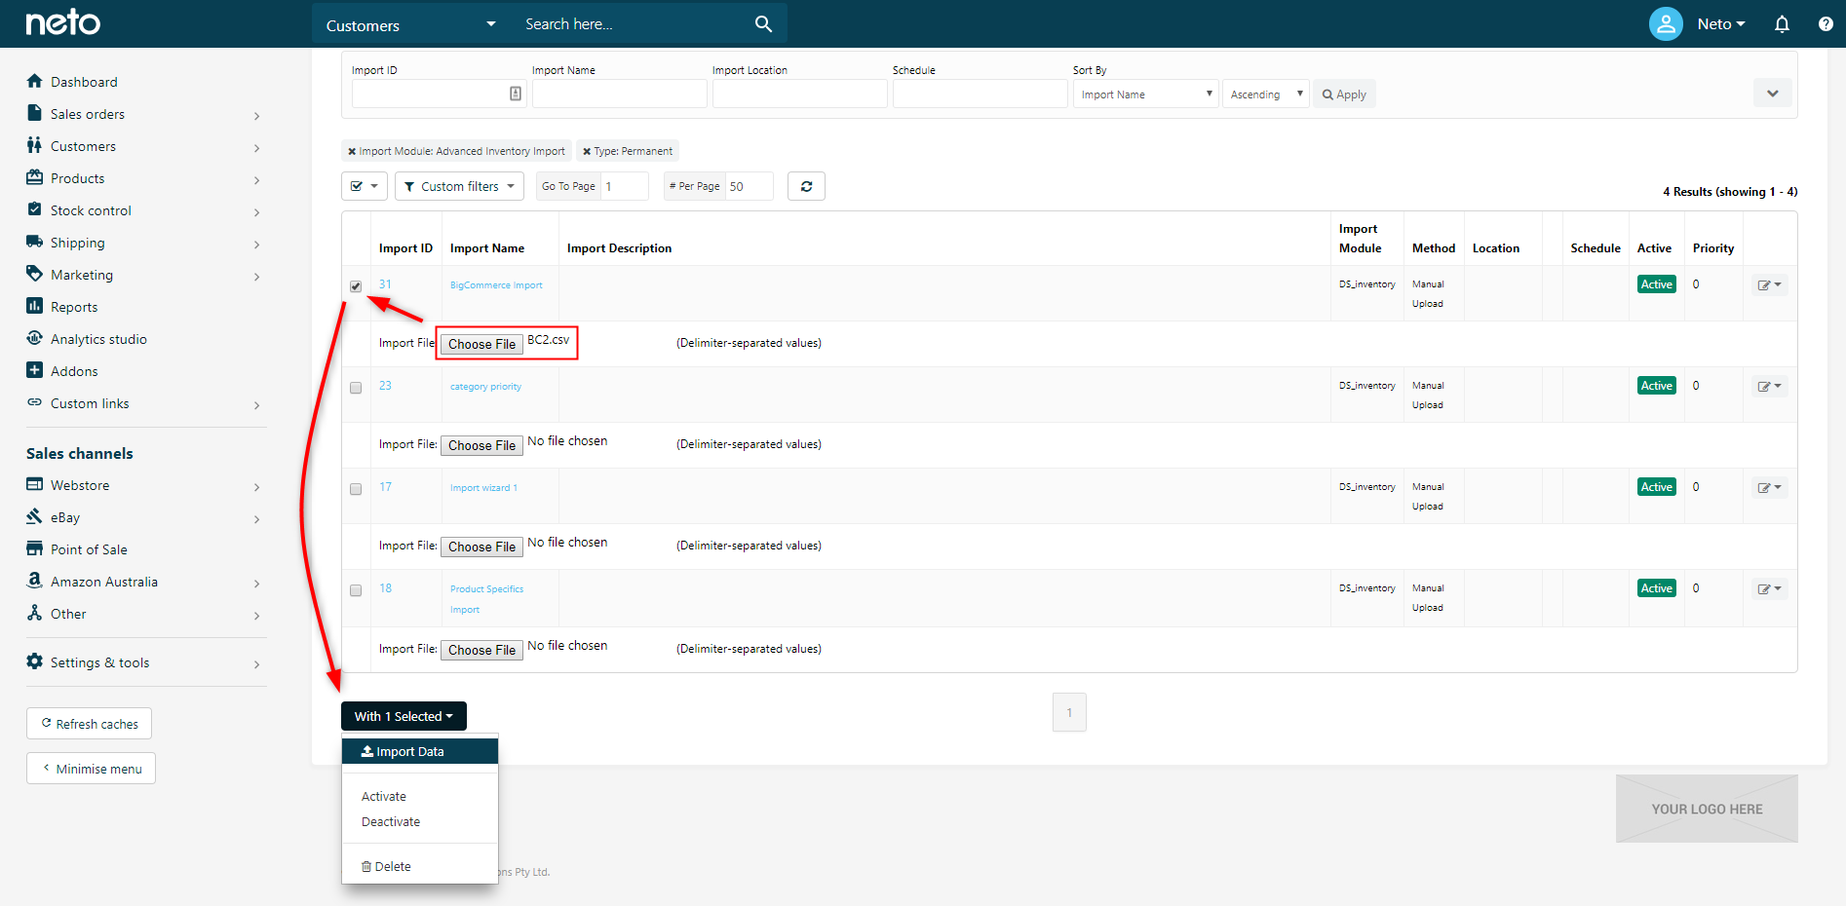The height and width of the screenshot is (906, 1846).
Task: Check the category priority row checkbox
Action: pos(356,388)
